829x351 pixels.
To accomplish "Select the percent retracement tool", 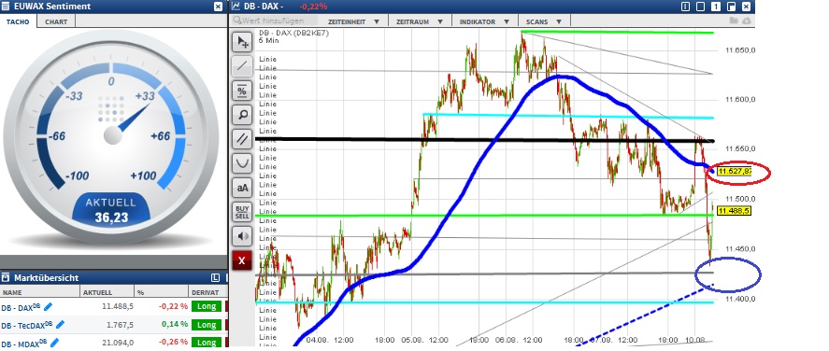I will coord(243,91).
